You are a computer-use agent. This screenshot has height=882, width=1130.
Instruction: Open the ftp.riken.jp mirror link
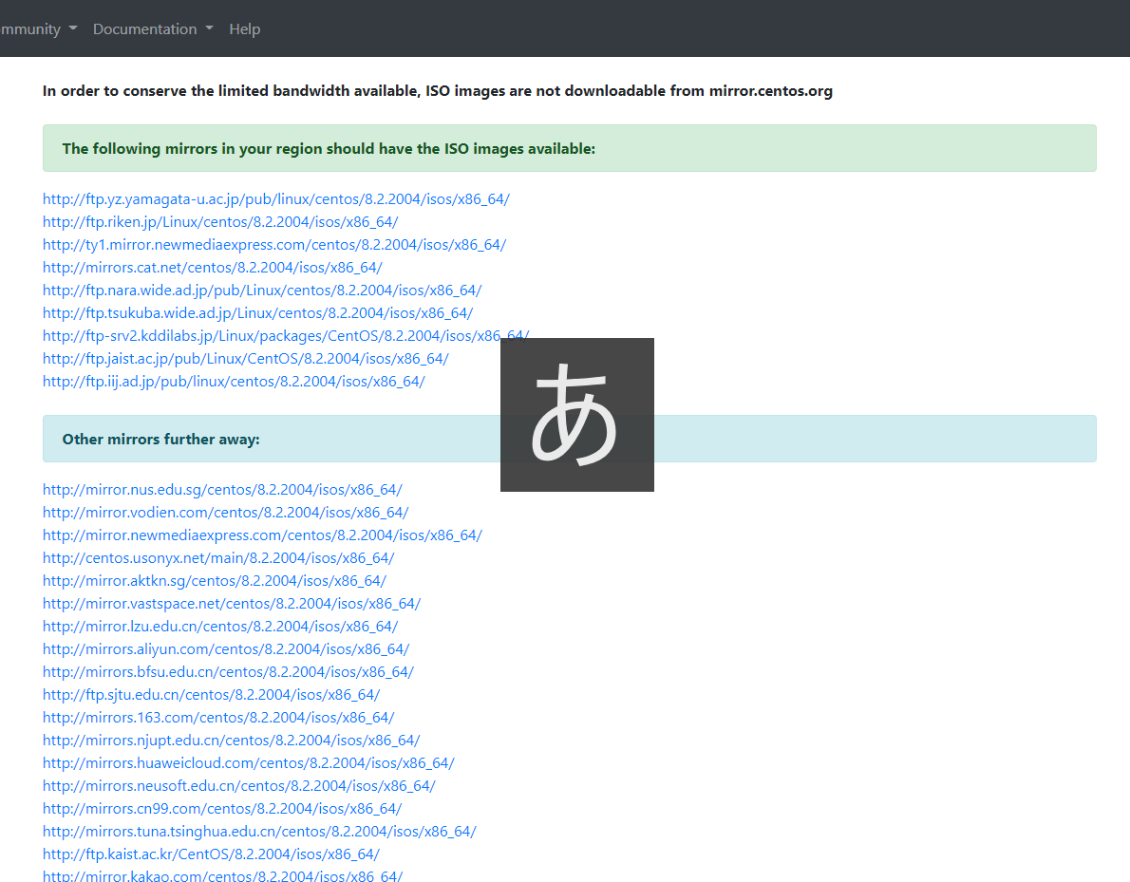tap(219, 222)
